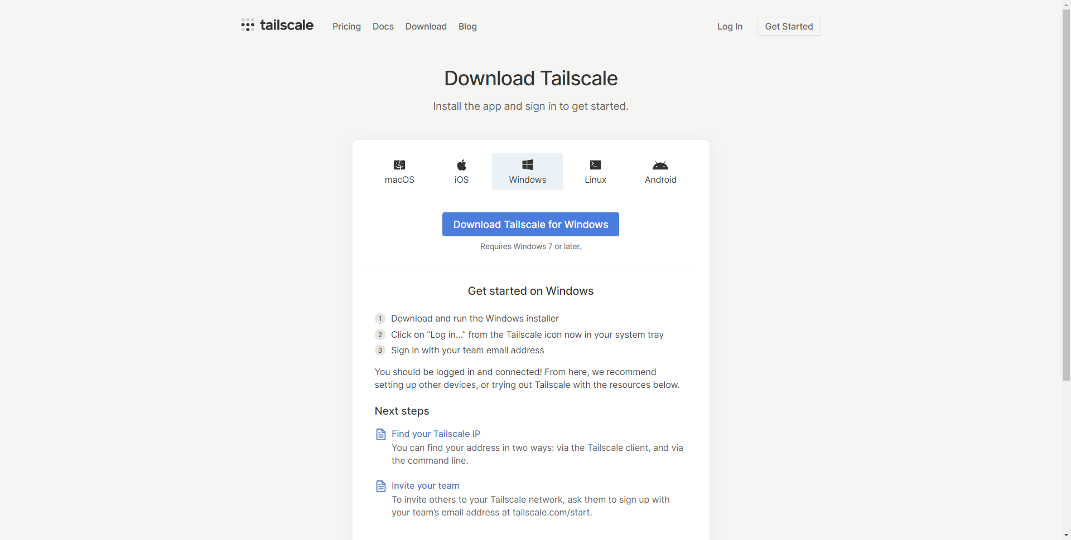1071x540 pixels.
Task: Visit the Blog page
Action: tap(467, 26)
